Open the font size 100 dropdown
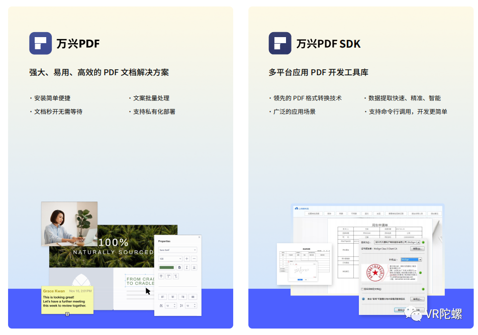Screen dimensions: 478x335 click(170, 259)
